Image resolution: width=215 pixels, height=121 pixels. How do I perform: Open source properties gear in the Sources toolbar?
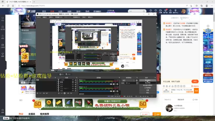(x=64, y=93)
